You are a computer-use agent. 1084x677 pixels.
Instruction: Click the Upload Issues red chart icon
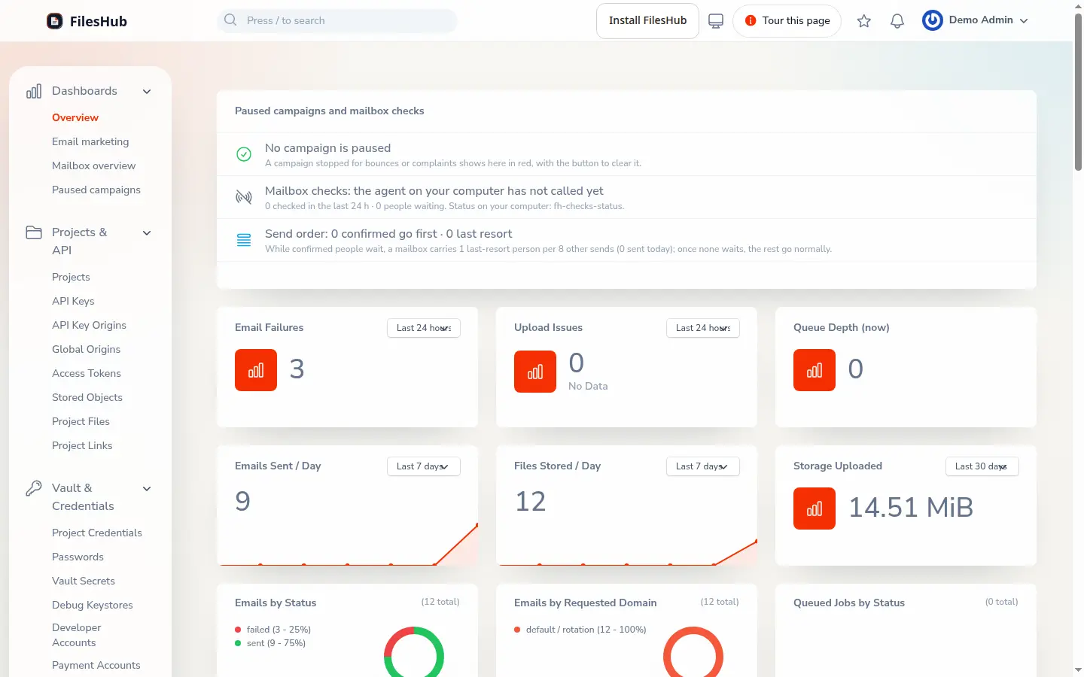535,372
